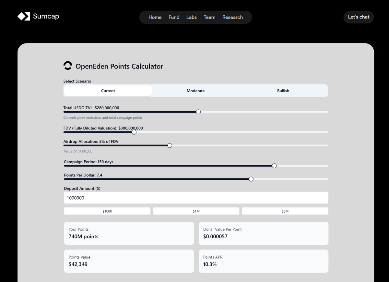Click the 'Points Per Dollar: 7.4' label
The width and height of the screenshot is (389, 282).
click(x=83, y=175)
